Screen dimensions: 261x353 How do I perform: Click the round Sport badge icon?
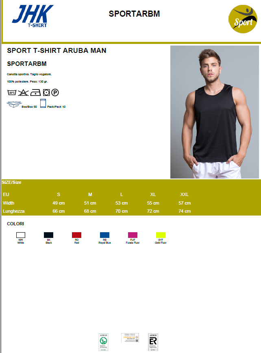point(243,19)
